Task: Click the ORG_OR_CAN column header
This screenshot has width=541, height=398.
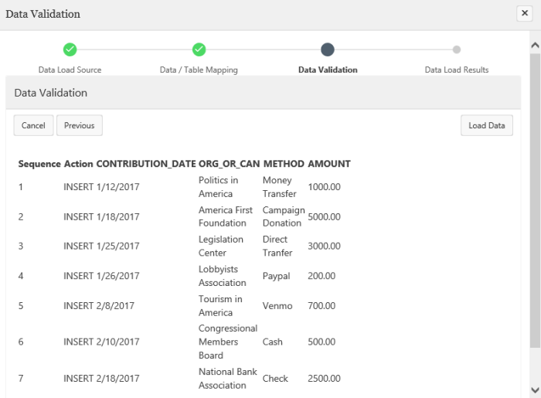Action: click(230, 164)
